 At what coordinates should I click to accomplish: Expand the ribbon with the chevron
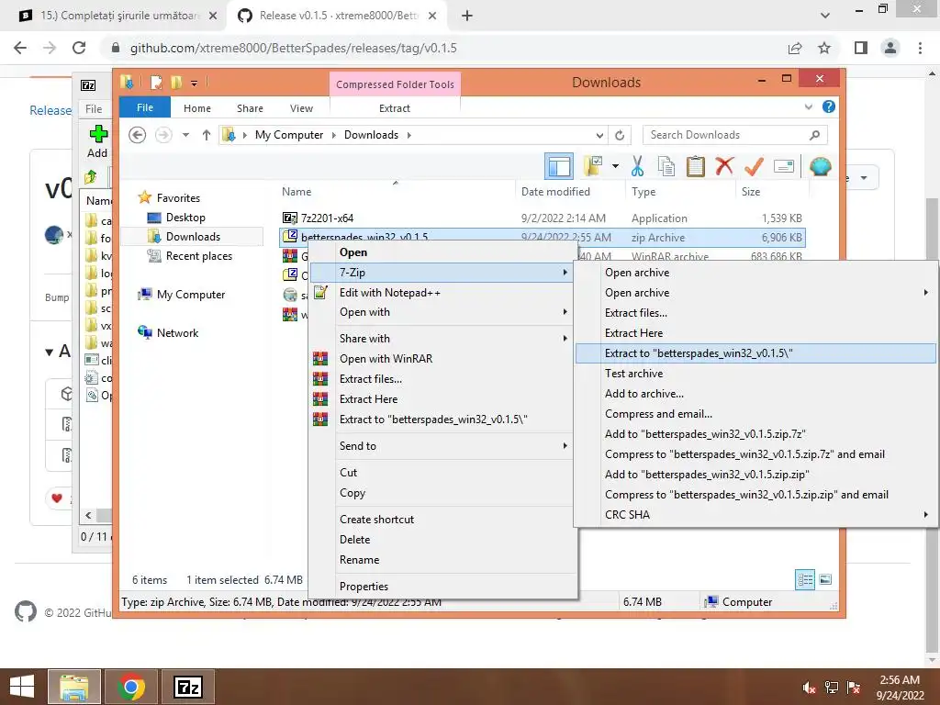808,106
